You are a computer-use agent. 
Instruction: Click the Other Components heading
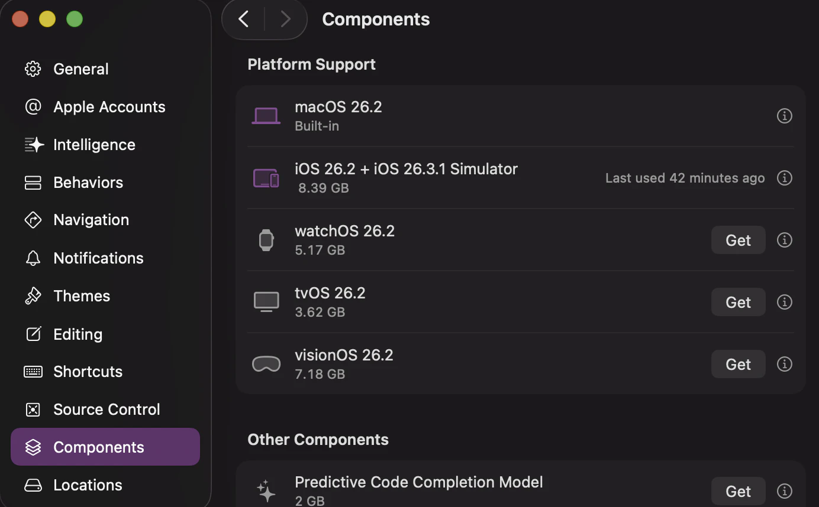click(x=318, y=440)
